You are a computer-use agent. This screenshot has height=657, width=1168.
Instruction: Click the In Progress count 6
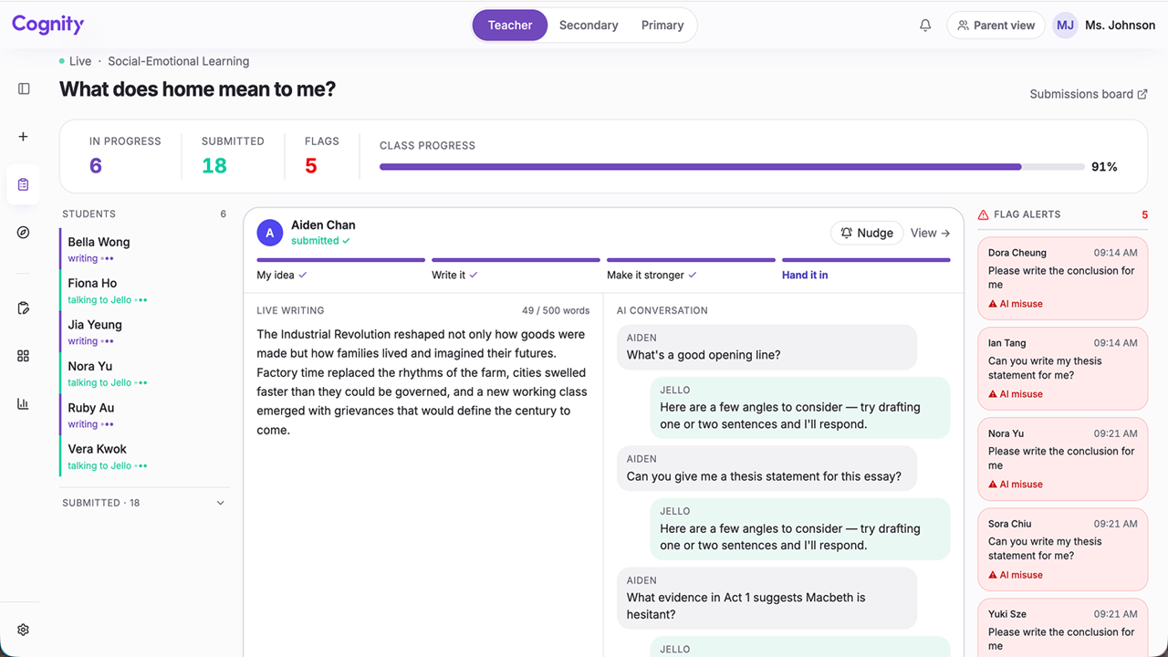pos(96,166)
